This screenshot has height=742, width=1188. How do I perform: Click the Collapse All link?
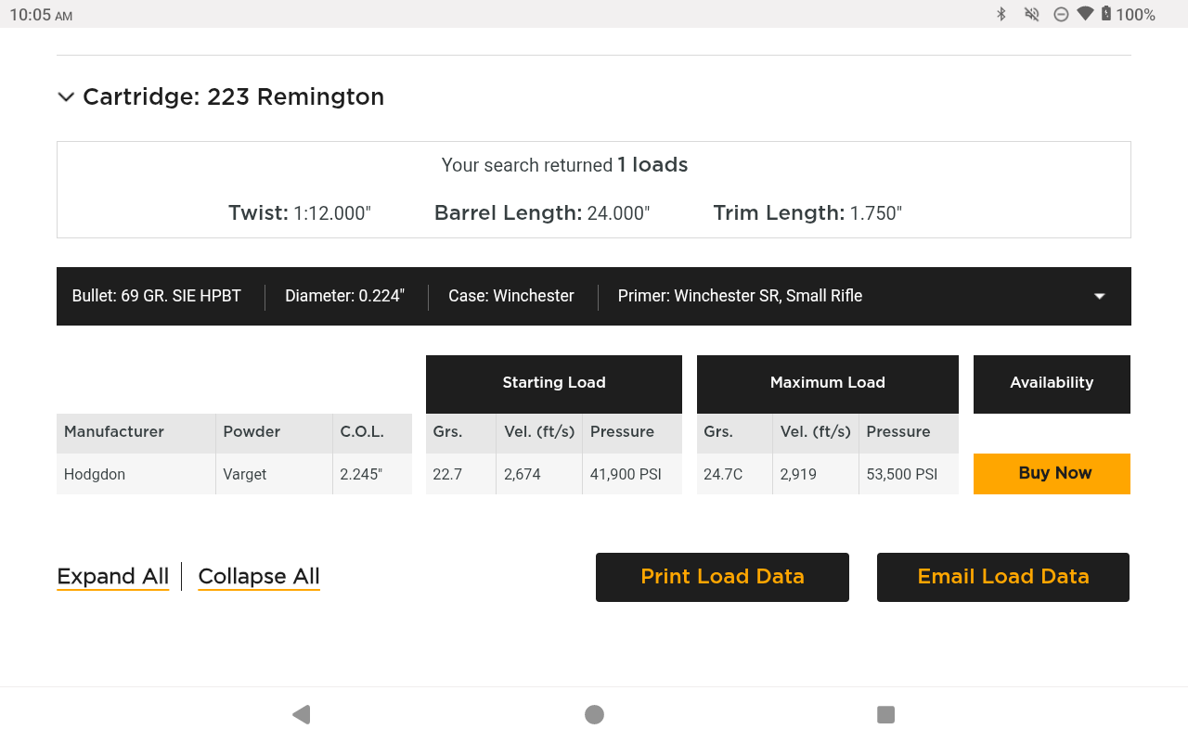point(259,577)
